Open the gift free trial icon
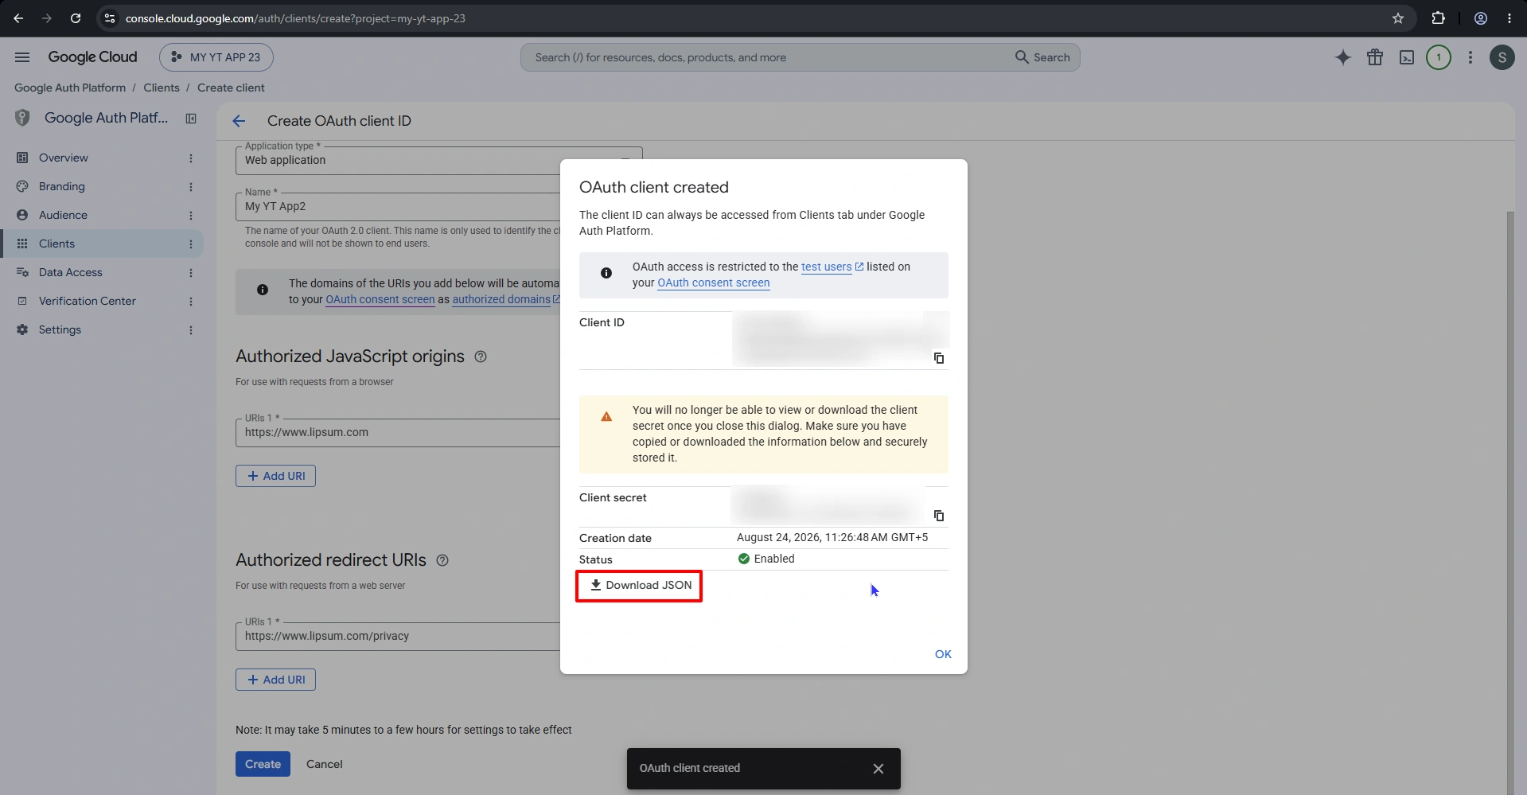The height and width of the screenshot is (795, 1527). (1375, 57)
